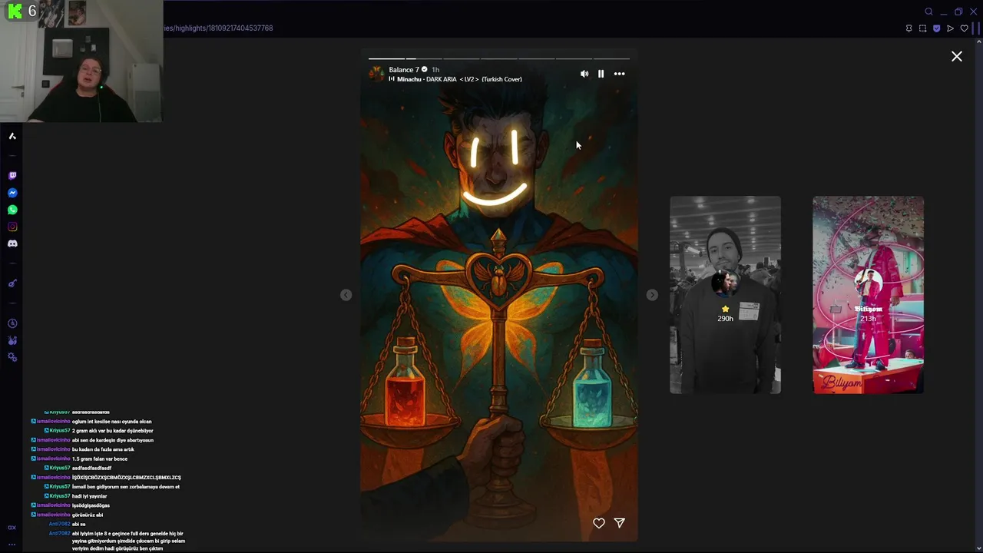Viewport: 983px width, 553px height.
Task: Jump to the third story progress segment
Action: point(462,58)
